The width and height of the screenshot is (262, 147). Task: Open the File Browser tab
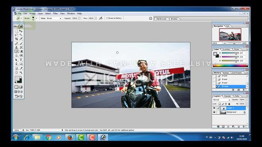[161, 19]
